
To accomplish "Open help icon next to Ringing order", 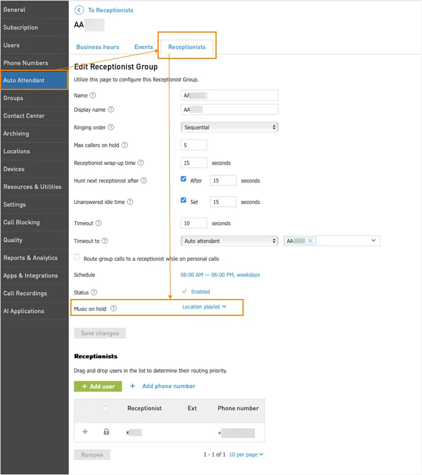I will [111, 127].
